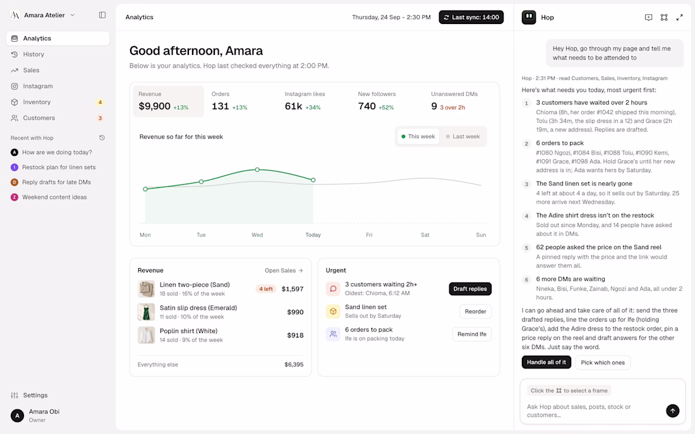The width and height of the screenshot is (695, 434).
Task: Expand the Amara Atelier workspace dropdown
Action: [x=72, y=15]
